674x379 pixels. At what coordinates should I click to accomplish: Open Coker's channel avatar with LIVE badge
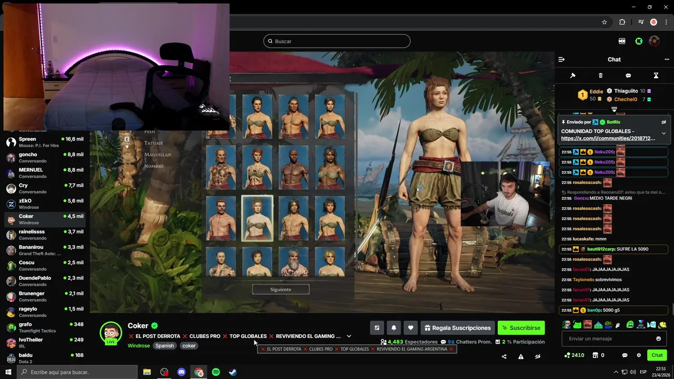(111, 334)
